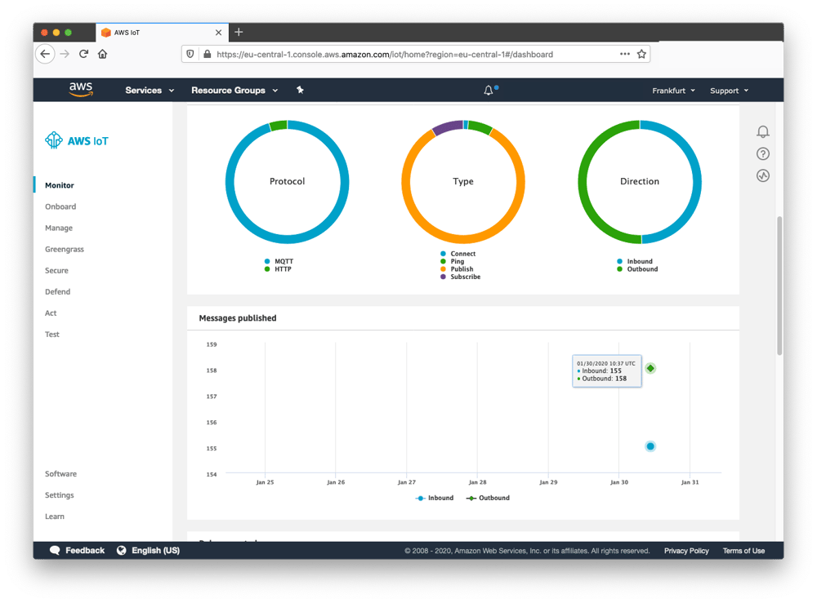Click the padlock site security icon
Screen dimensions: 817x603
click(x=208, y=54)
